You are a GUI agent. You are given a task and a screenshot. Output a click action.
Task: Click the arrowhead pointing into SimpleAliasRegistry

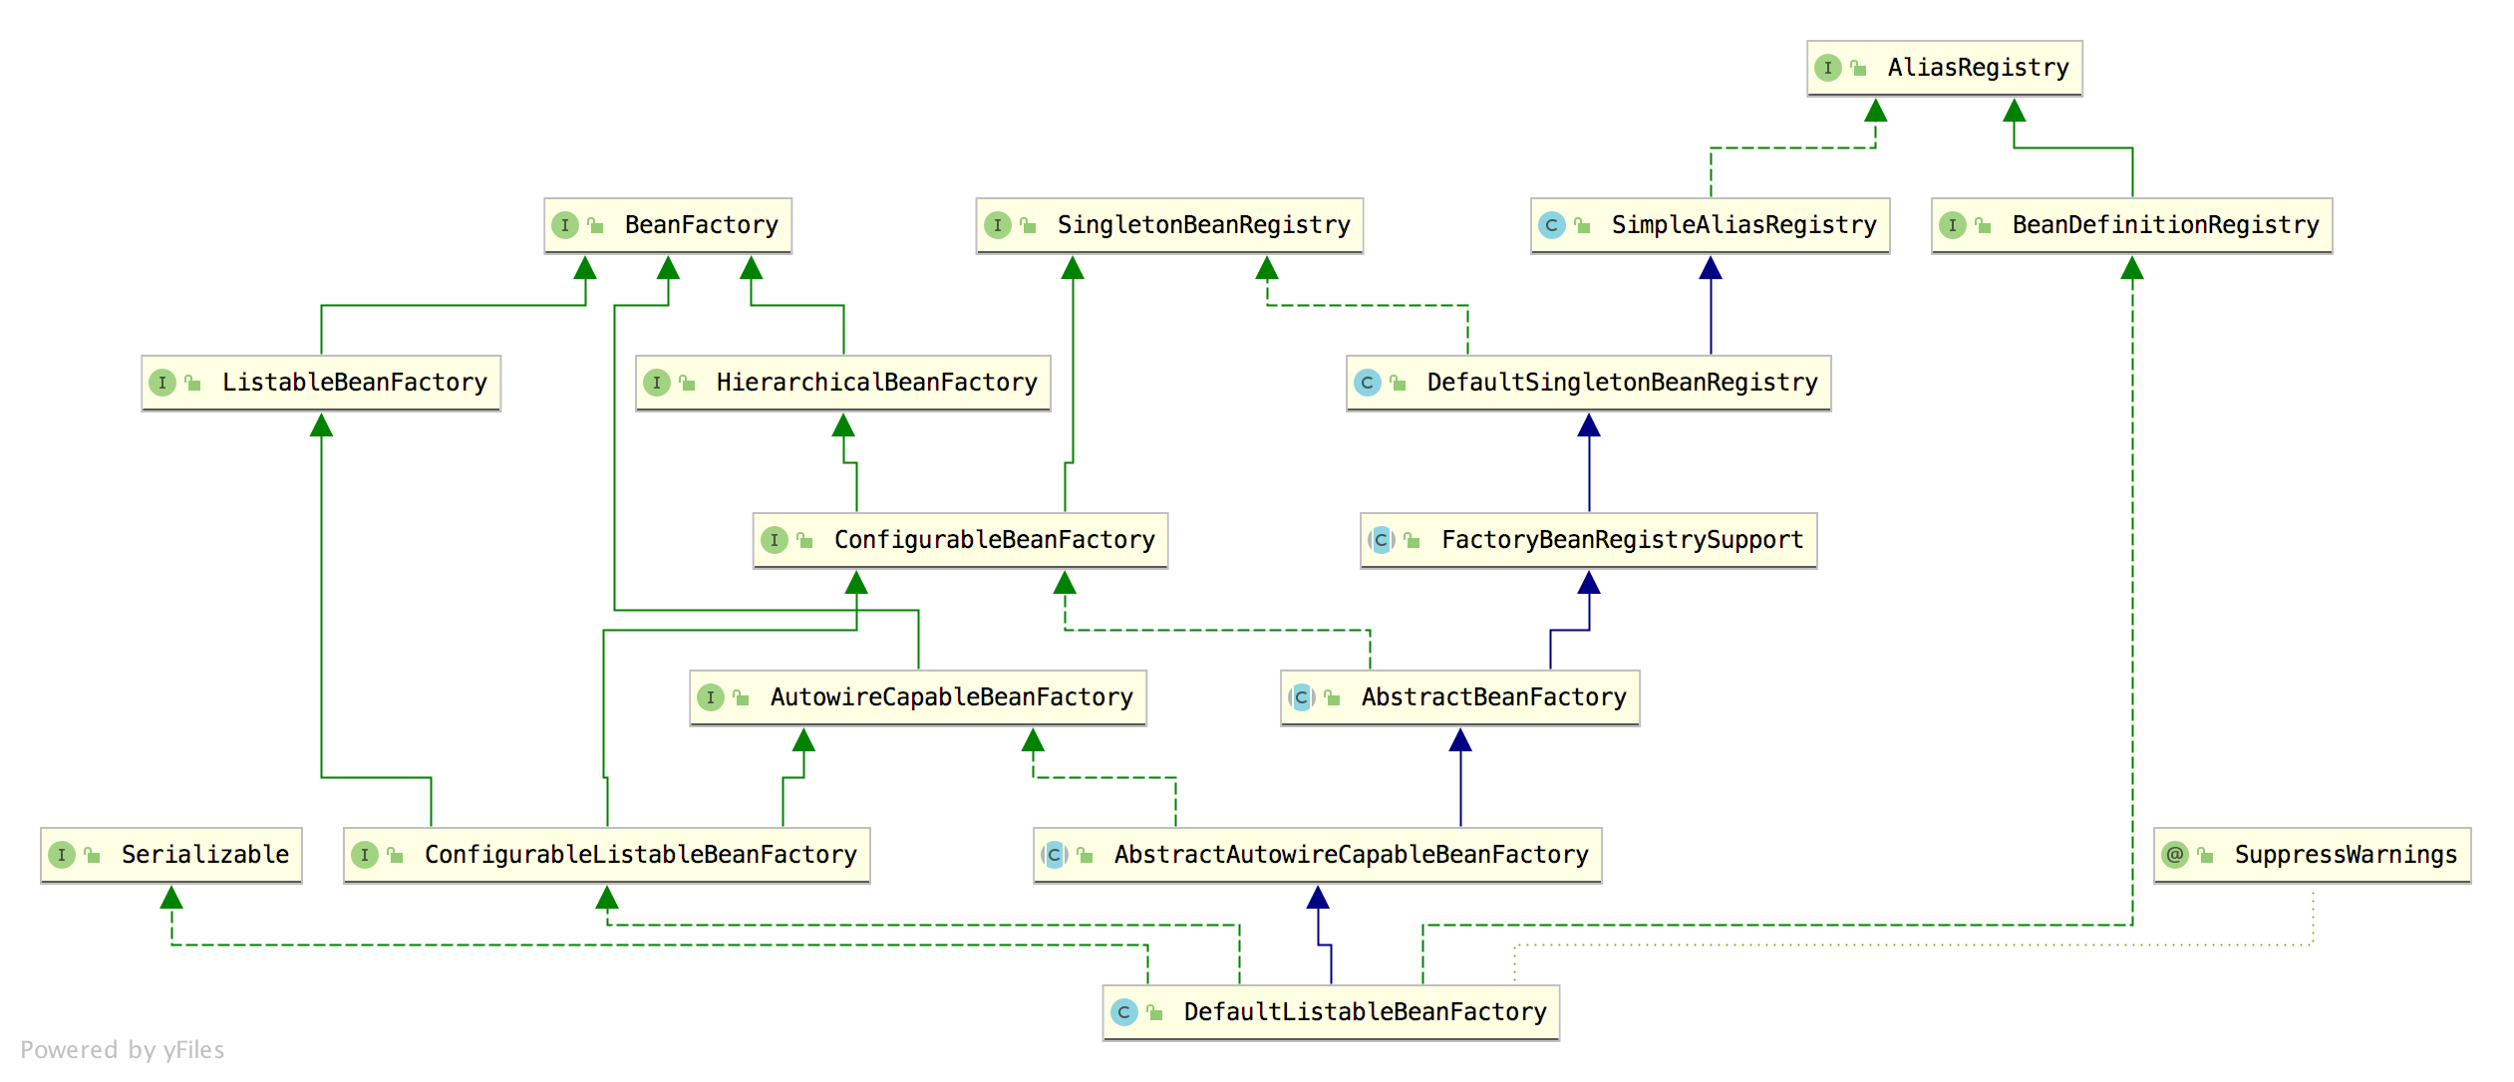tap(1711, 268)
